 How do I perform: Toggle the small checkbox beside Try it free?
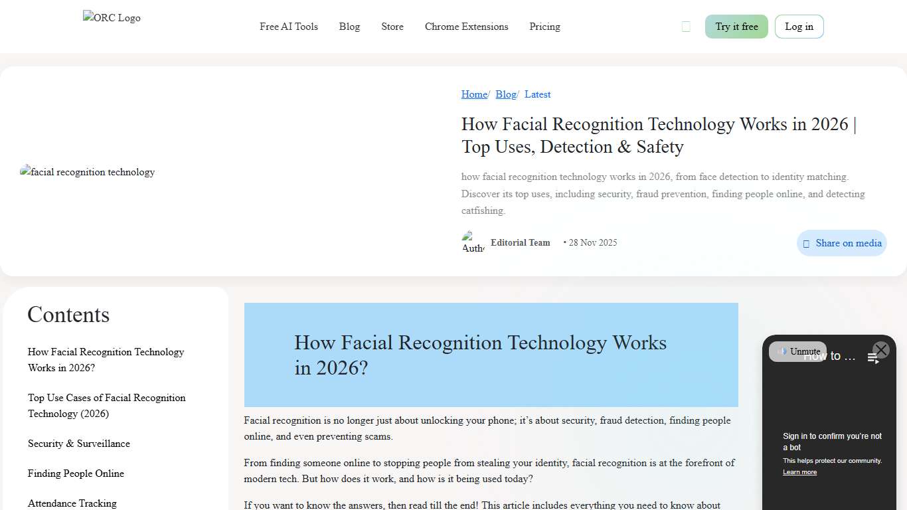686,26
